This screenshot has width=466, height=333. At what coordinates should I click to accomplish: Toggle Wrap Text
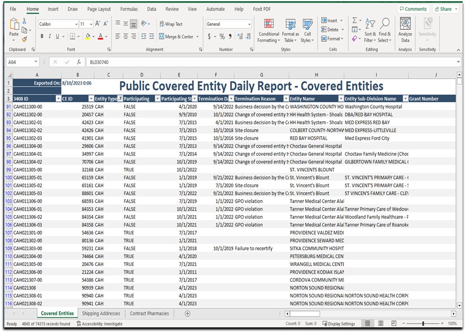coord(171,24)
